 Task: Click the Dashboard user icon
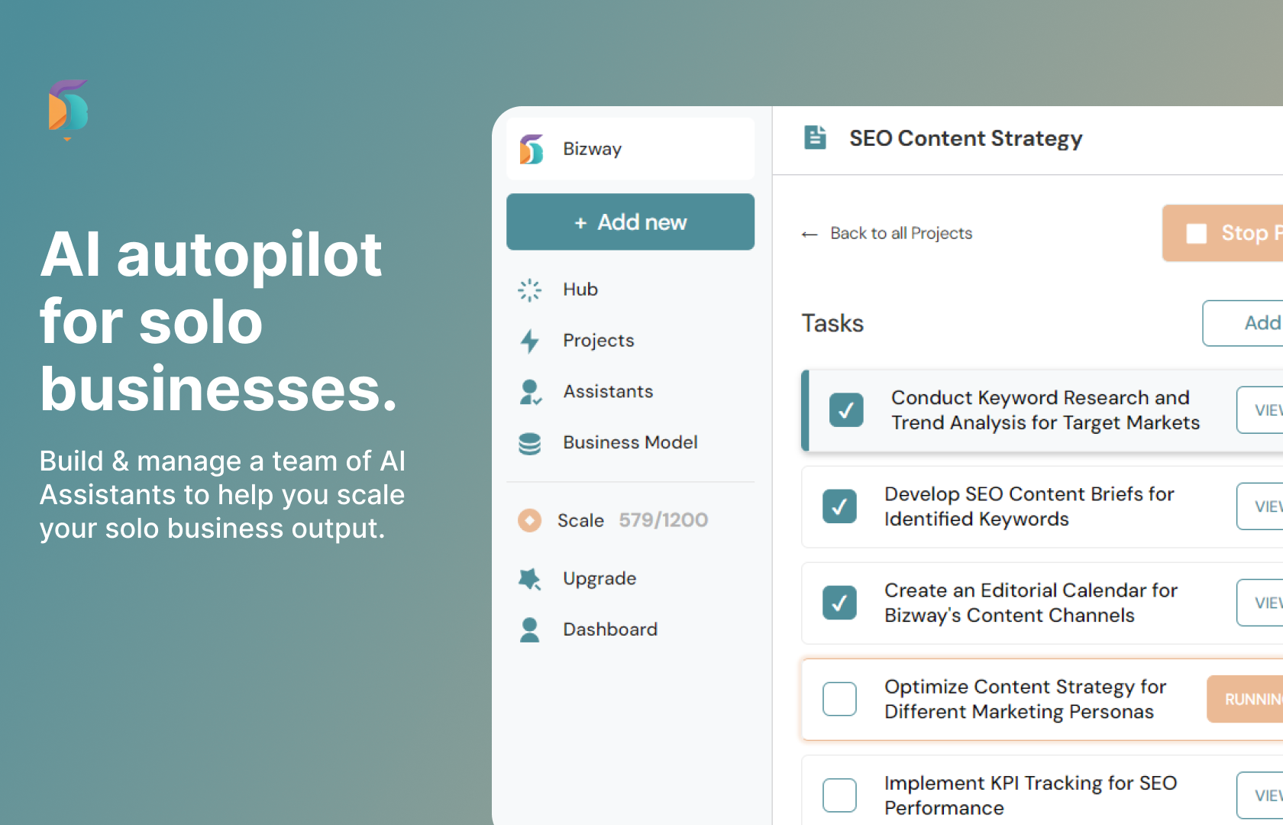click(529, 629)
